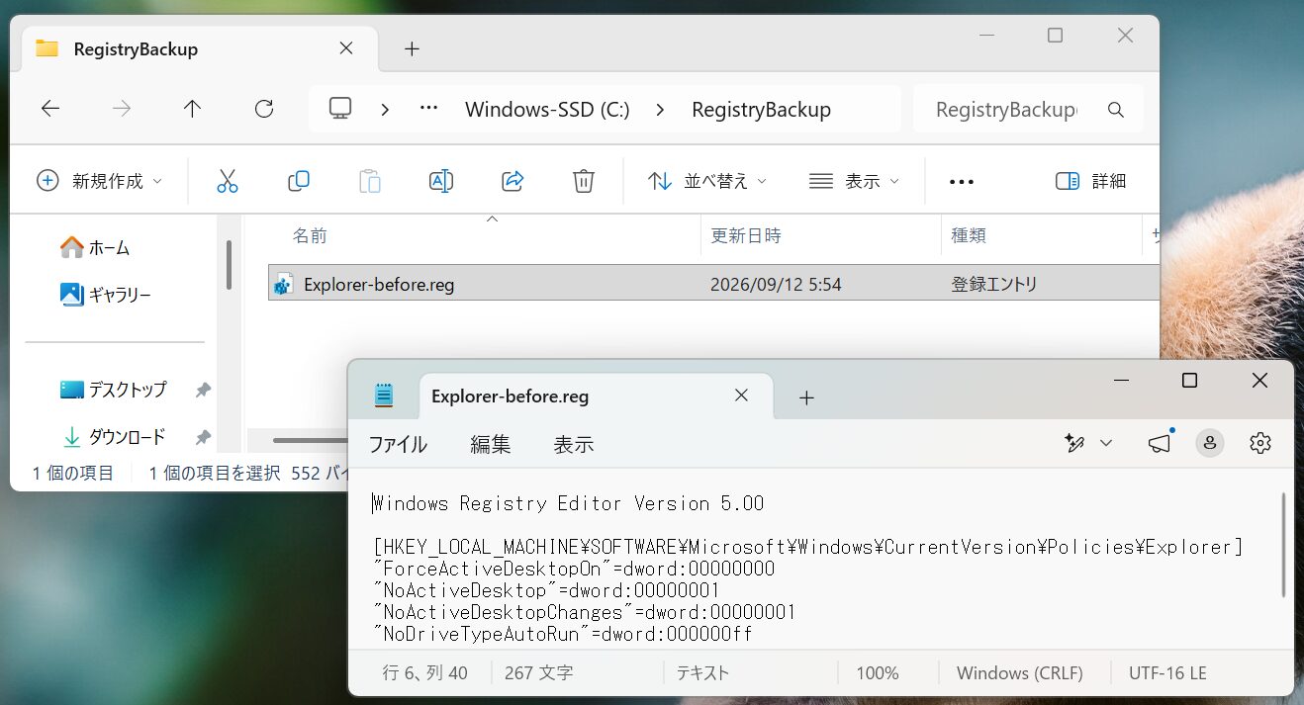Refresh the RegistryBackup folder view
The image size is (1304, 705).
pyautogui.click(x=264, y=109)
